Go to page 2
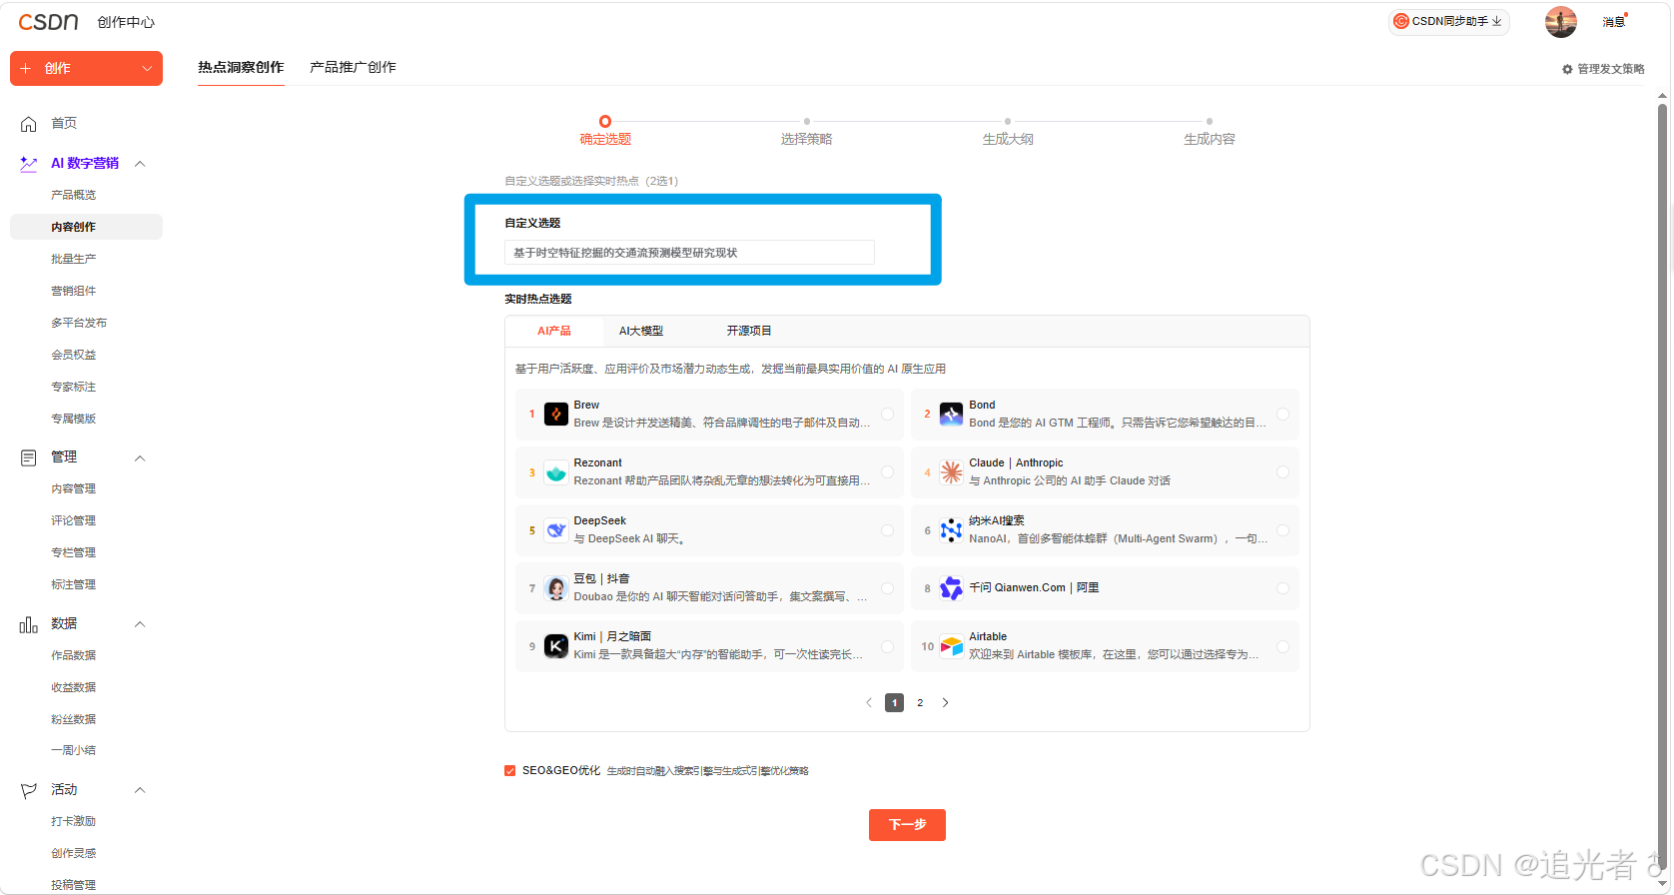The width and height of the screenshot is (1674, 895). click(920, 703)
